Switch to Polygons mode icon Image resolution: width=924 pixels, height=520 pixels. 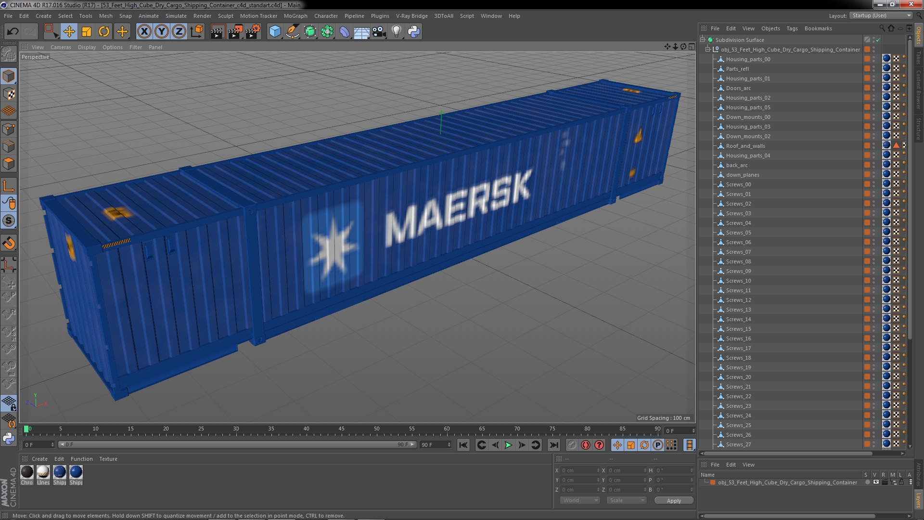tap(9, 164)
